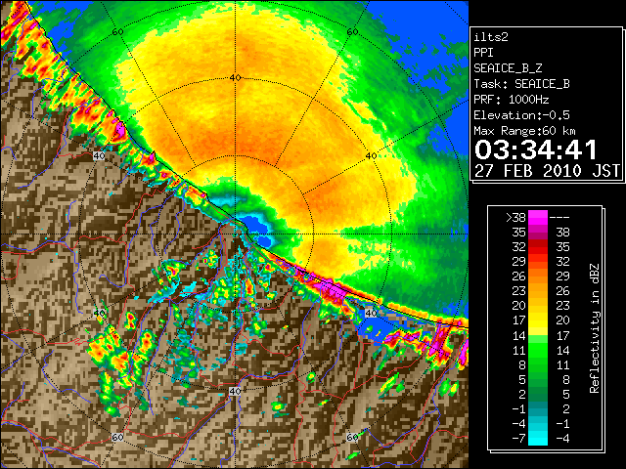
Task: Click the radar site at the range rings center
Action: 235,234
